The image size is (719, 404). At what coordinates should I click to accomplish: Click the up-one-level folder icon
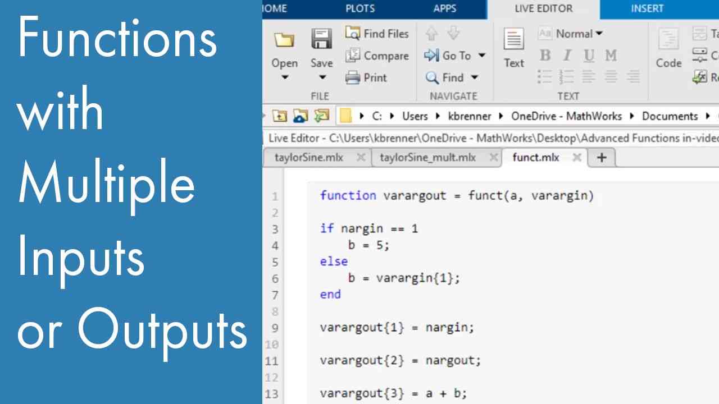point(280,116)
